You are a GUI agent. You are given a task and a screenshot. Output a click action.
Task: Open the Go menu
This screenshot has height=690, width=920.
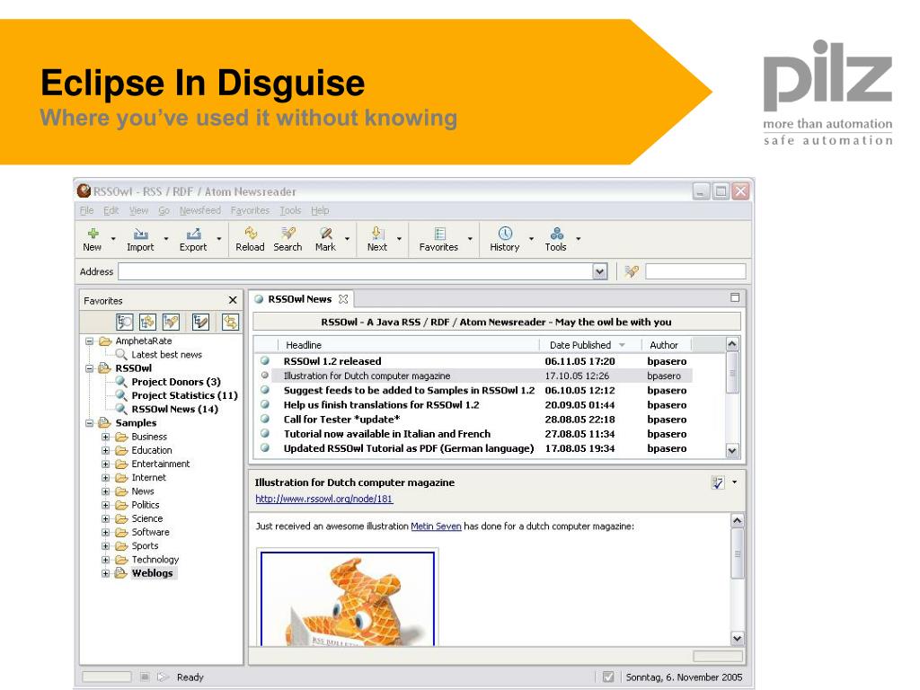pyautogui.click(x=164, y=210)
